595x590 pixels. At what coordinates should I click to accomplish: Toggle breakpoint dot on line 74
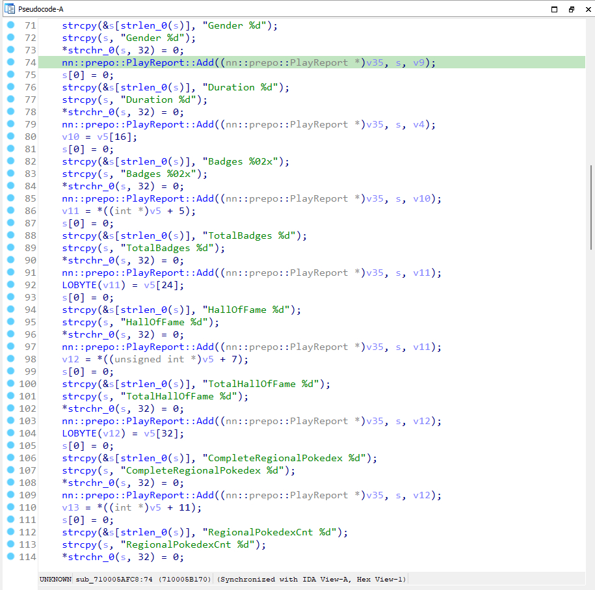click(x=10, y=62)
